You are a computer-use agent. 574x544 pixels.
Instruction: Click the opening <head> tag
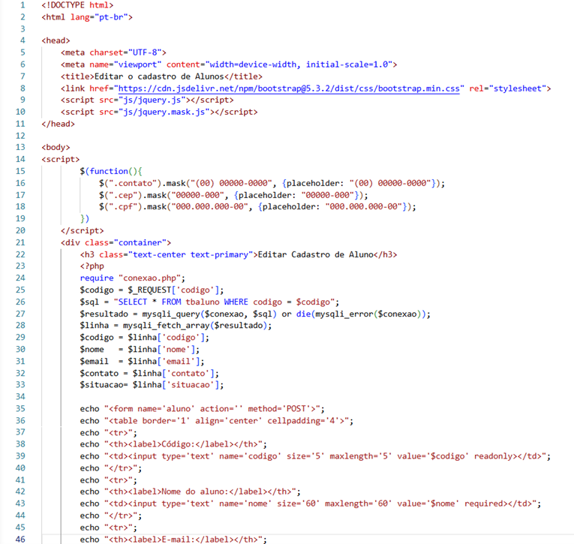point(56,41)
